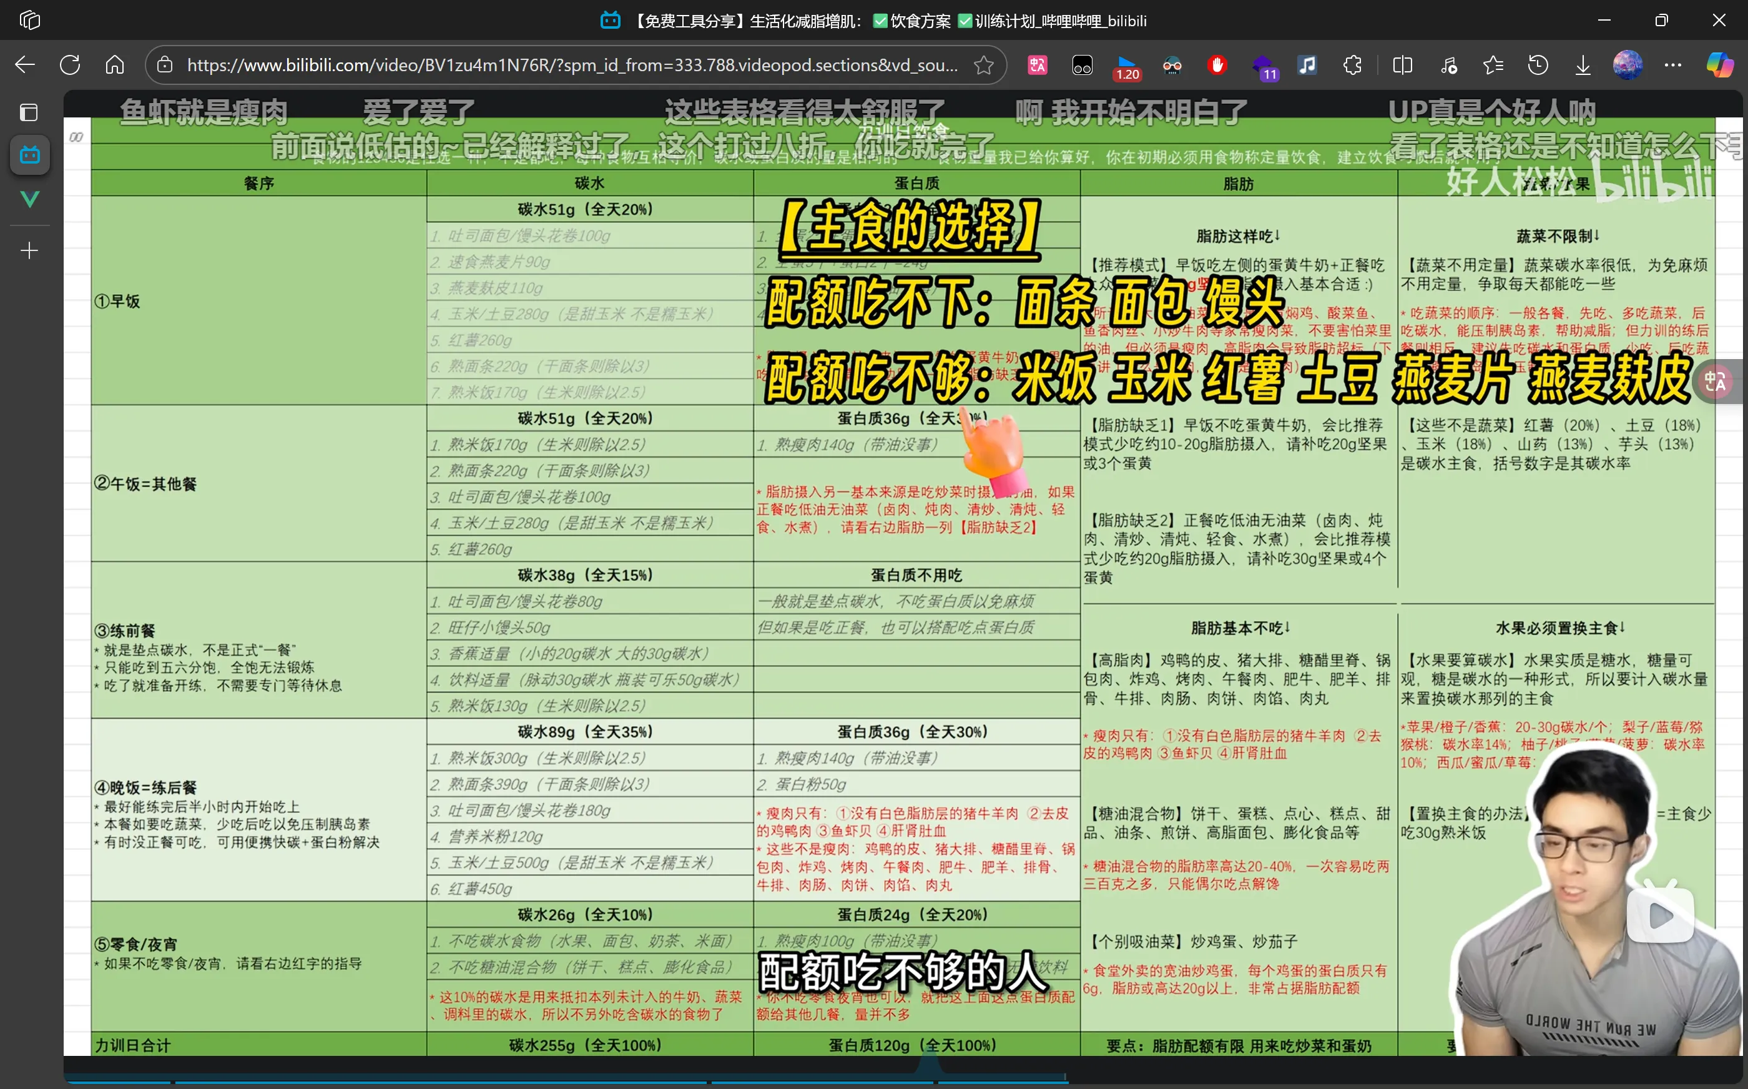The width and height of the screenshot is (1748, 1089).
Task: Open the Favorites list
Action: tap(1493, 66)
